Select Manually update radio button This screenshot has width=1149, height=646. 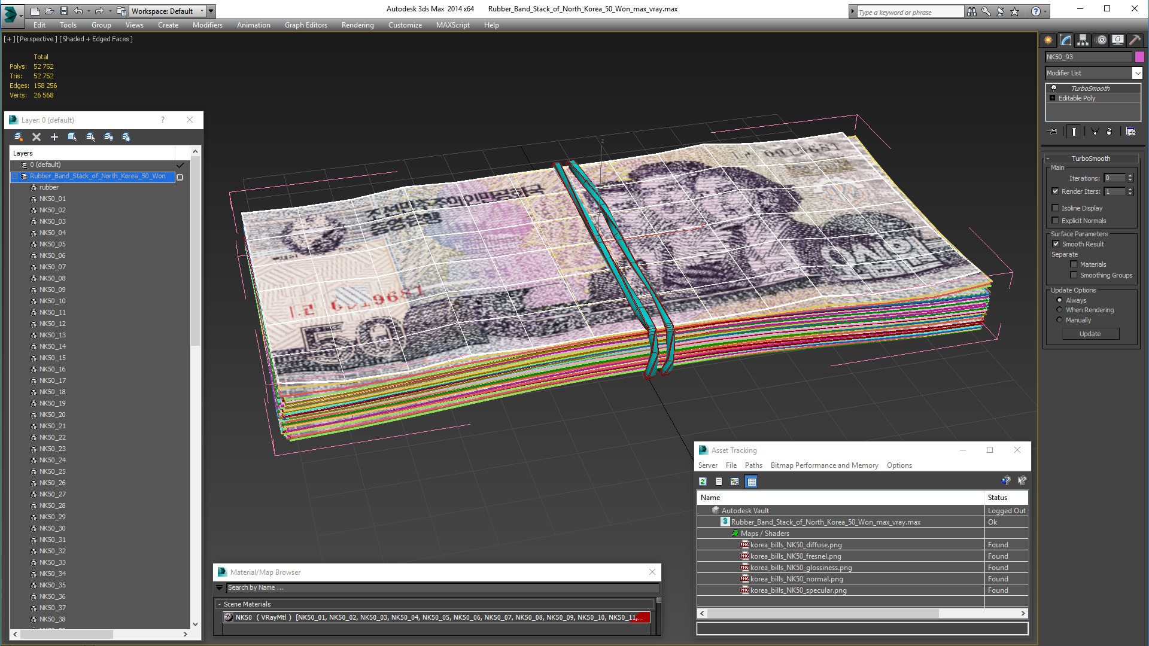coord(1060,320)
